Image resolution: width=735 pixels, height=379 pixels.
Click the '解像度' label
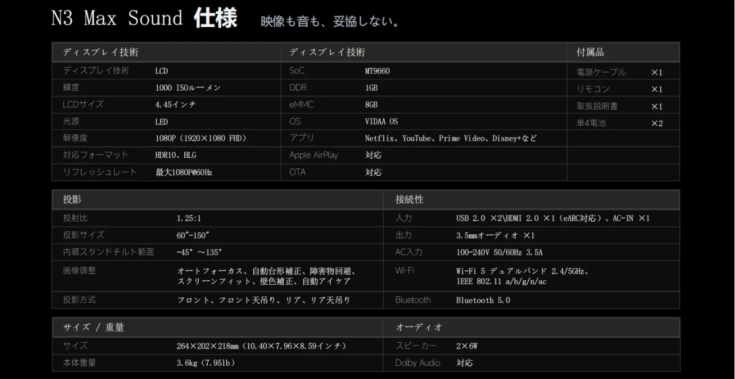(75, 138)
